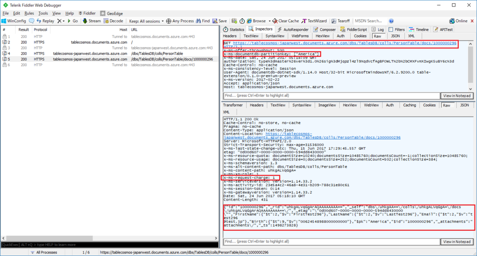
Task: Click the response pane Find field
Action: [332, 242]
